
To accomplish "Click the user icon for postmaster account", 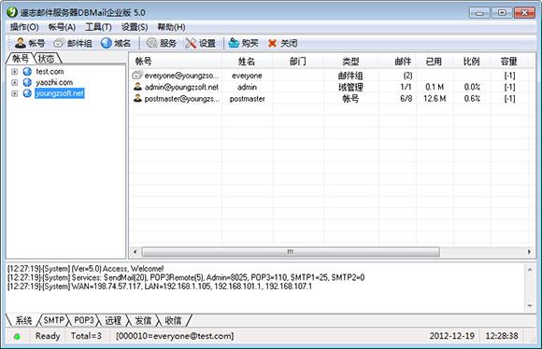I will [x=137, y=98].
